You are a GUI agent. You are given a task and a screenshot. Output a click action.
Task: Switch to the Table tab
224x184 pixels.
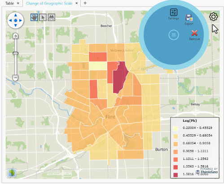point(9,3)
